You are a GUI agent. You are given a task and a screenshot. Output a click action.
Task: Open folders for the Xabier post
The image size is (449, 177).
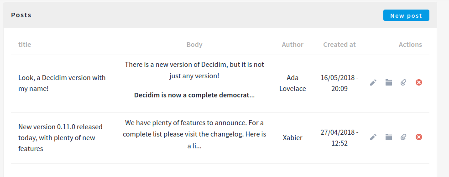(388, 137)
